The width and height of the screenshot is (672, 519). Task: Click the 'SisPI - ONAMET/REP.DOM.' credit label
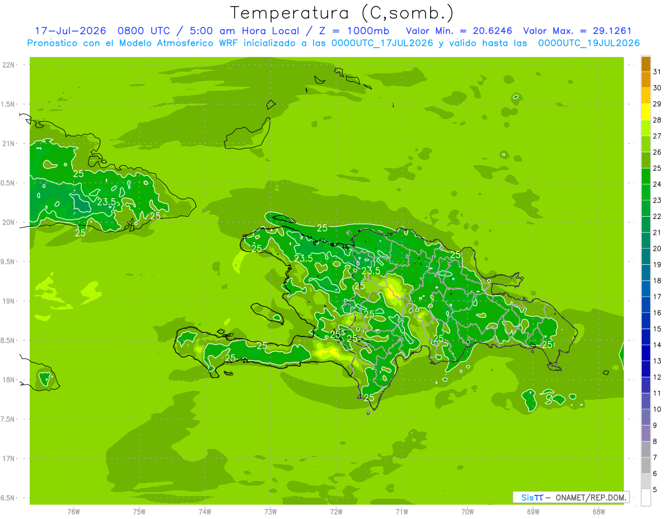pos(571,497)
